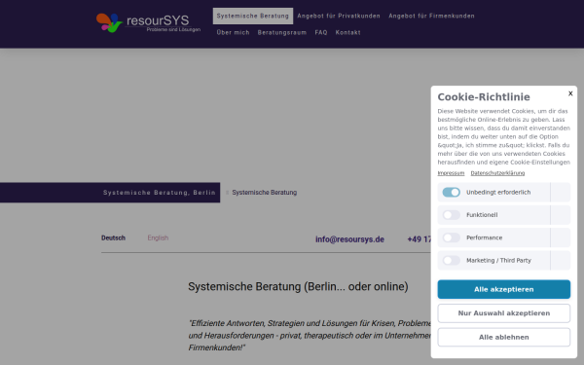The image size is (584, 365).
Task: Click the Cookie-Richtlinie heading
Action: [484, 97]
